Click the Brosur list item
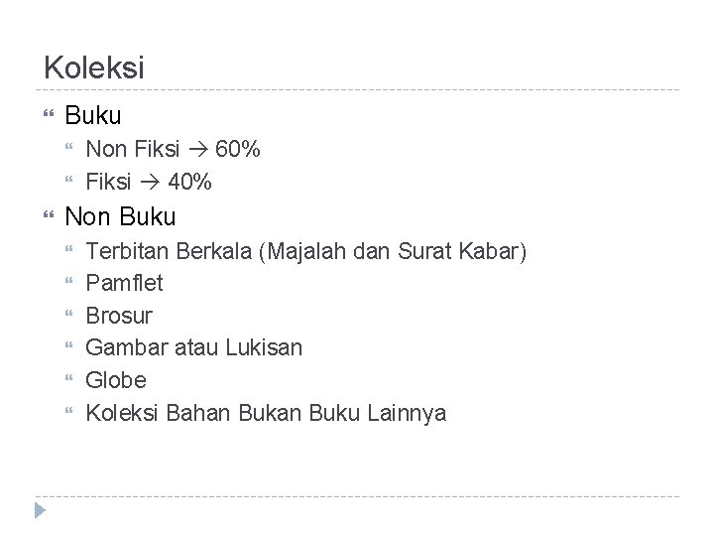 (x=119, y=316)
